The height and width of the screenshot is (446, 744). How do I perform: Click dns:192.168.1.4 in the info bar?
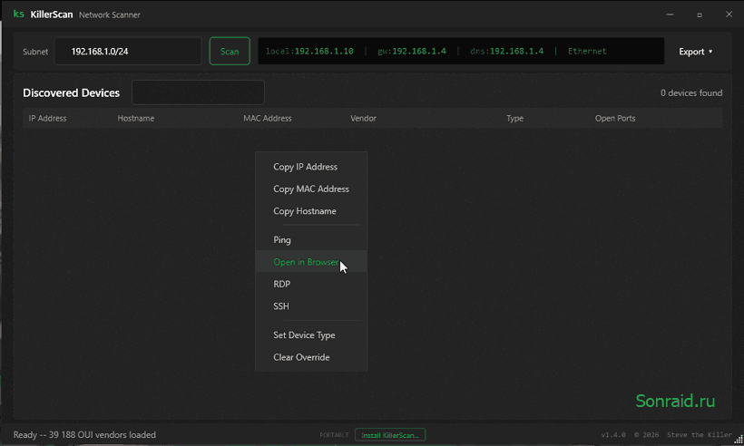(507, 51)
